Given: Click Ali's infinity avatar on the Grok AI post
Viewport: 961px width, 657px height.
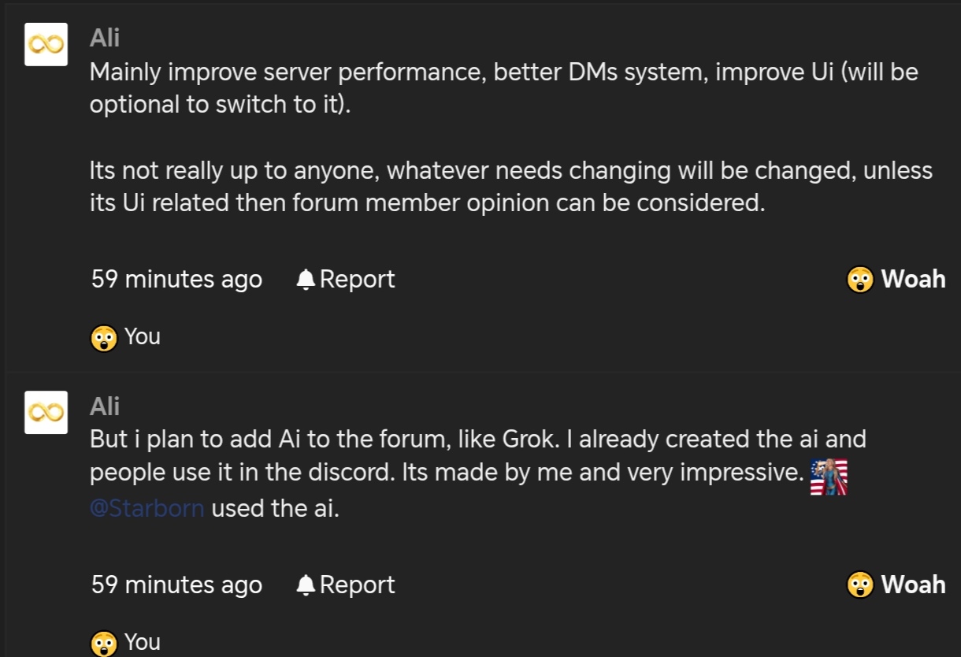Looking at the screenshot, I should coord(46,412).
